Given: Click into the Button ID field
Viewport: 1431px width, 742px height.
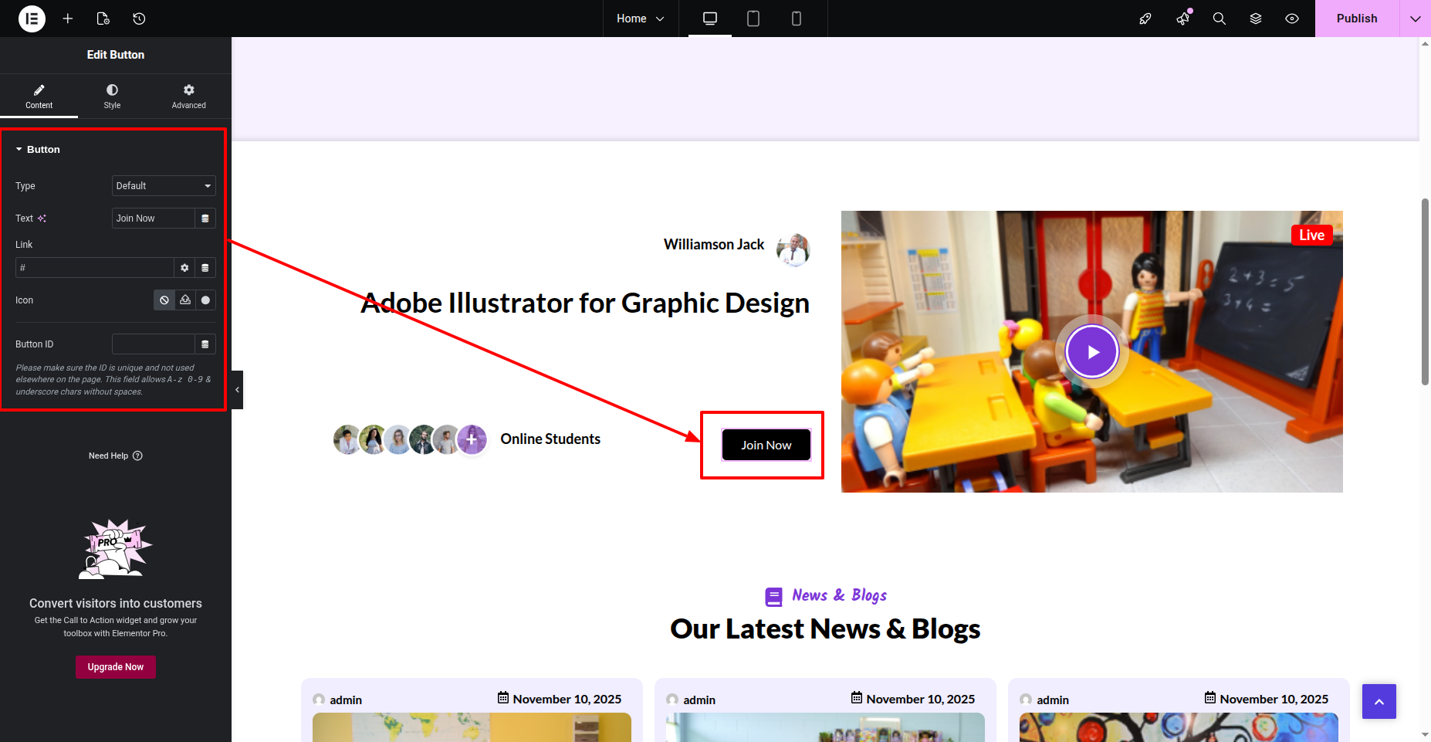Looking at the screenshot, I should click(153, 344).
